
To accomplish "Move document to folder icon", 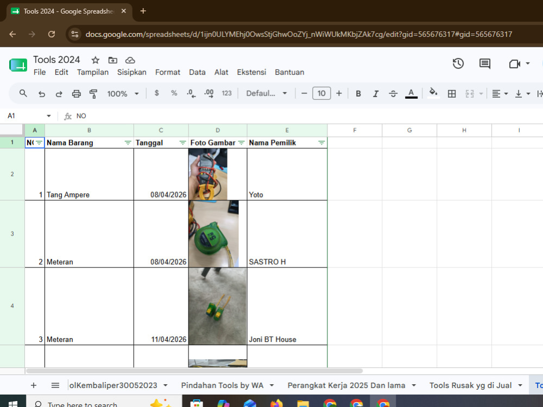I will 112,60.
